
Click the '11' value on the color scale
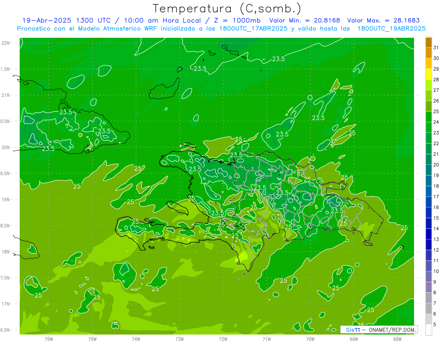[x=436, y=261]
